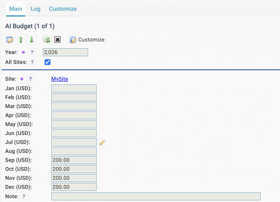Click the Sep (USD) amount field
Screen dimensions: 280x202
pyautogui.click(x=74, y=160)
